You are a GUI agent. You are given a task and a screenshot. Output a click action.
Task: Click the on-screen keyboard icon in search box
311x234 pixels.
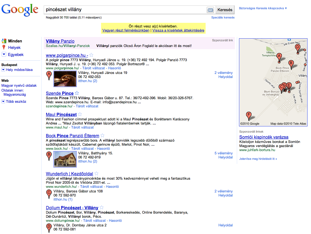(x=210, y=10)
